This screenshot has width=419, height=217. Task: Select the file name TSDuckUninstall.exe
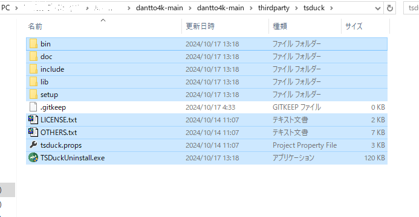click(73, 157)
